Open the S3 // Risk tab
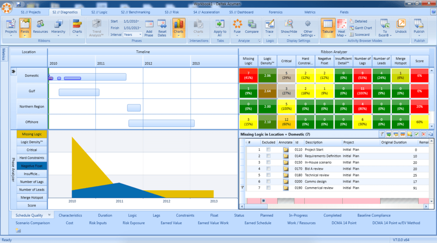This screenshot has height=243, width=437. coord(172,12)
